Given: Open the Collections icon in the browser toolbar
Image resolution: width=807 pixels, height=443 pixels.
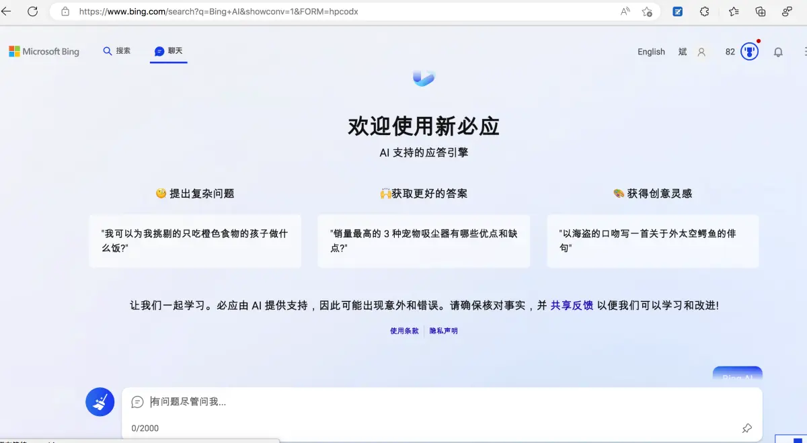Looking at the screenshot, I should pos(759,11).
